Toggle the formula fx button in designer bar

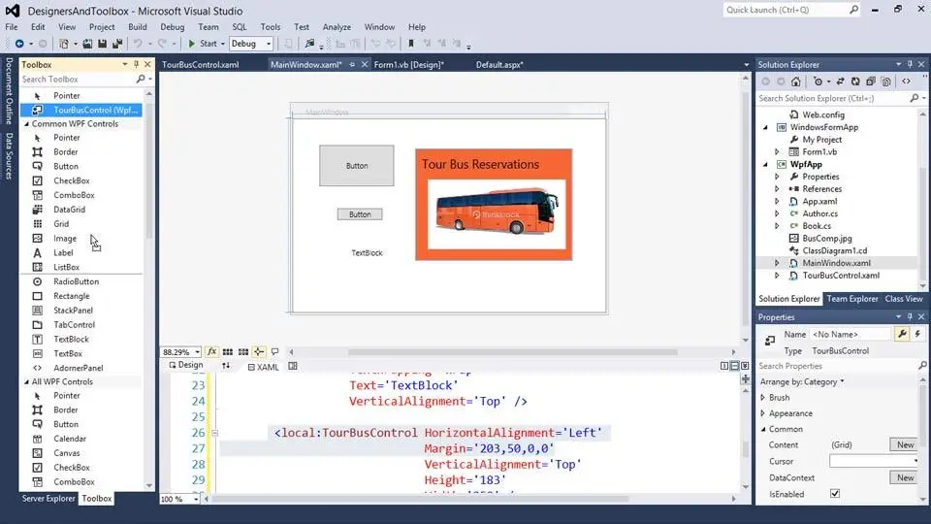(x=211, y=351)
